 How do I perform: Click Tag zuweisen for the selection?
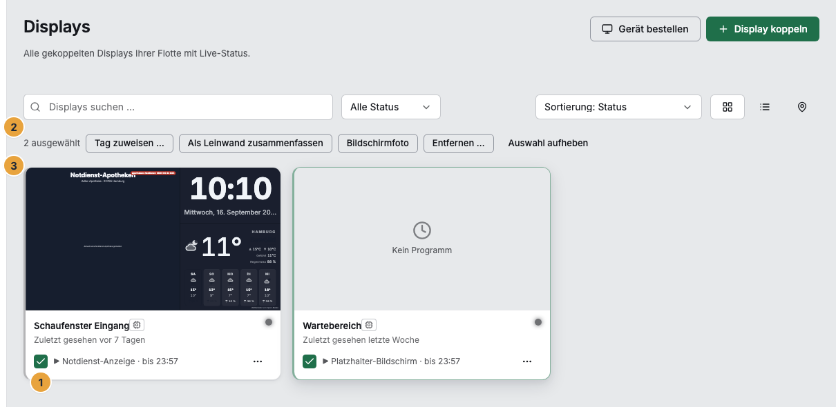click(x=129, y=143)
